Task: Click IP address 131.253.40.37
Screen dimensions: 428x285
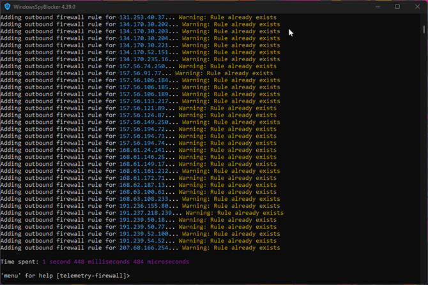Action: point(142,17)
